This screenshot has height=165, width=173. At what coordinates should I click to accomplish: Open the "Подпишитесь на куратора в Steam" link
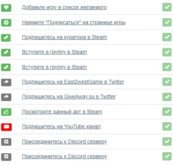(x=64, y=37)
